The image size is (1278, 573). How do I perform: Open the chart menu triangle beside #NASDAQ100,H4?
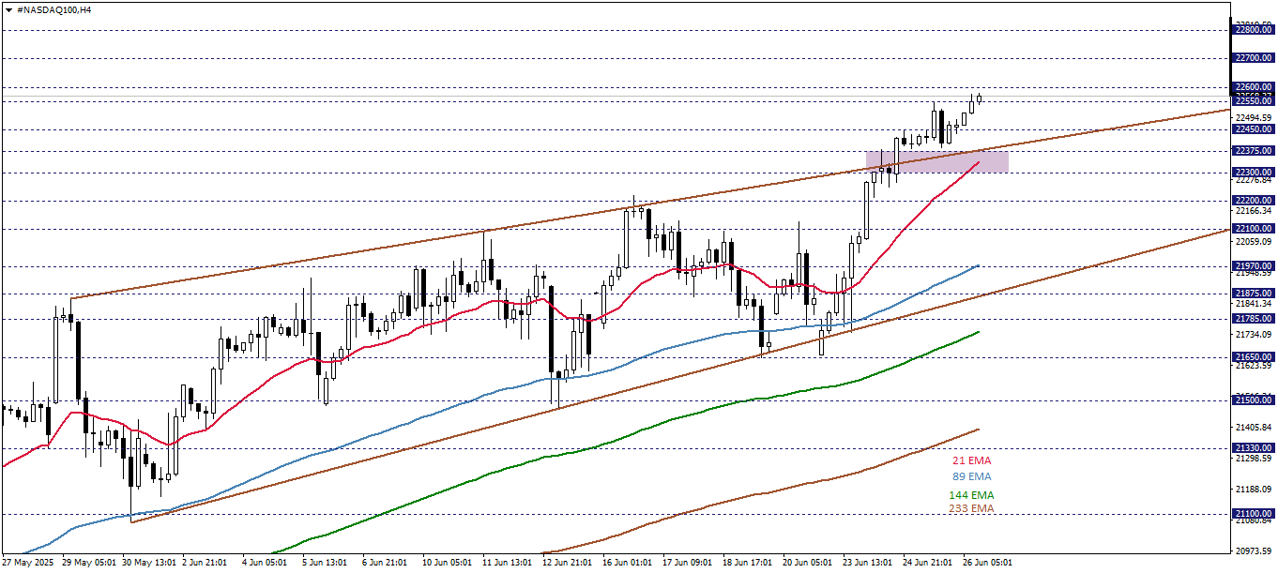pyautogui.click(x=8, y=8)
